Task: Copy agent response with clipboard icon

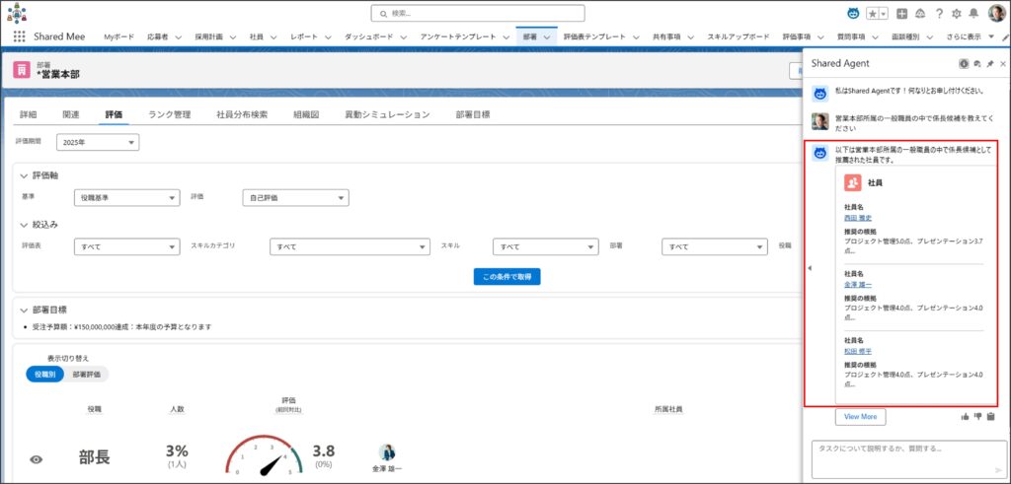Action: [x=990, y=417]
